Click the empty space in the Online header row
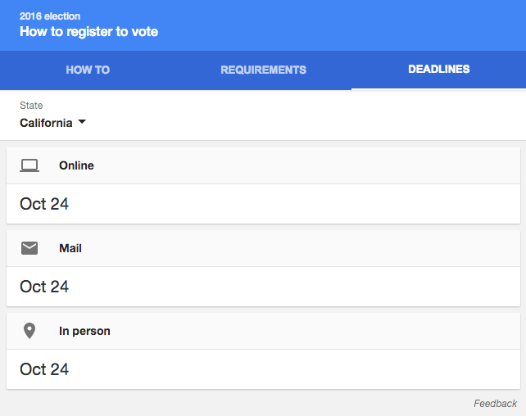The height and width of the screenshot is (416, 526). (311, 165)
